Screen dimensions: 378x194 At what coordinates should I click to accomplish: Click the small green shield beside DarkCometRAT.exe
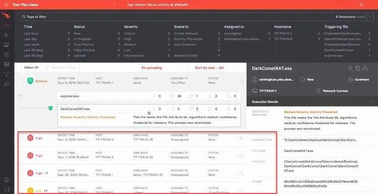tap(50, 108)
